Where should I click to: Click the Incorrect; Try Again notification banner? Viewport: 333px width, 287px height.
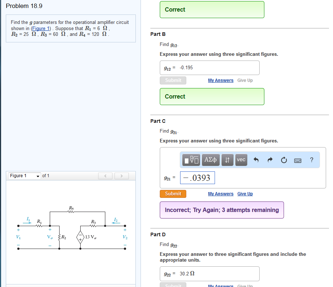tap(222, 210)
